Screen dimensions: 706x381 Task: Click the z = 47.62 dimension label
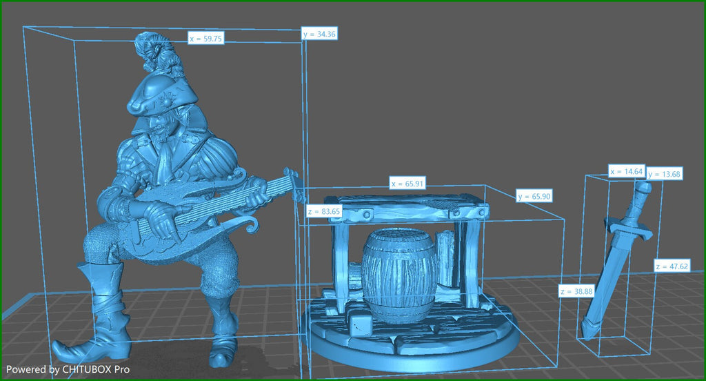click(672, 266)
